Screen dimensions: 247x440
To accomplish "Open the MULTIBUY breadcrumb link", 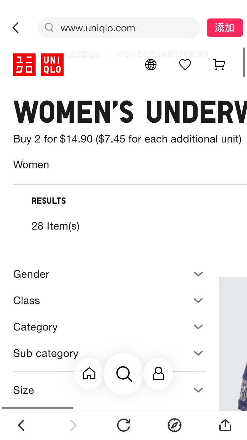I will [x=82, y=54].
